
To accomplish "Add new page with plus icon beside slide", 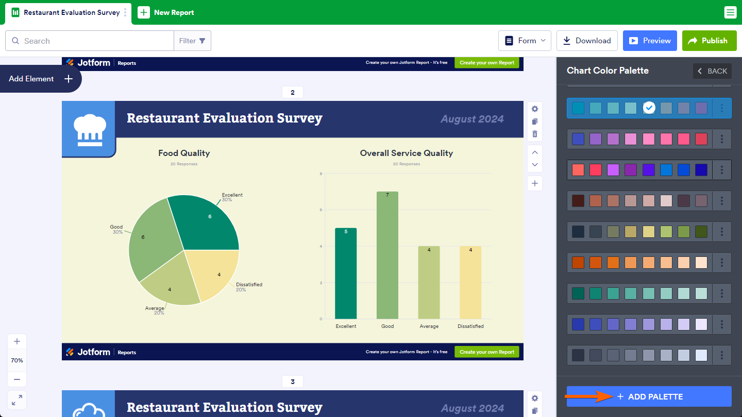I will [535, 183].
